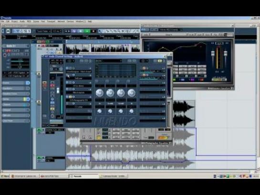Expand the Equalizer Curve Inspector section
260x195 pixels.
point(16,94)
